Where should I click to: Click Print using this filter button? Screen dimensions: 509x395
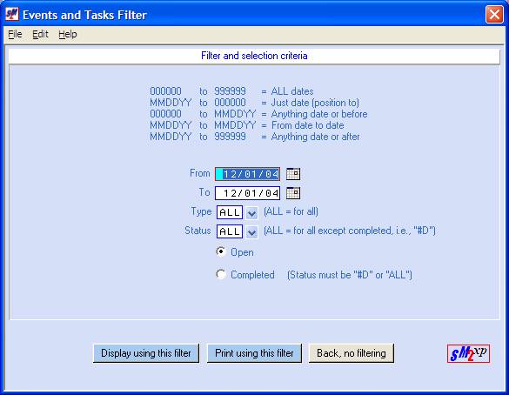(x=254, y=353)
